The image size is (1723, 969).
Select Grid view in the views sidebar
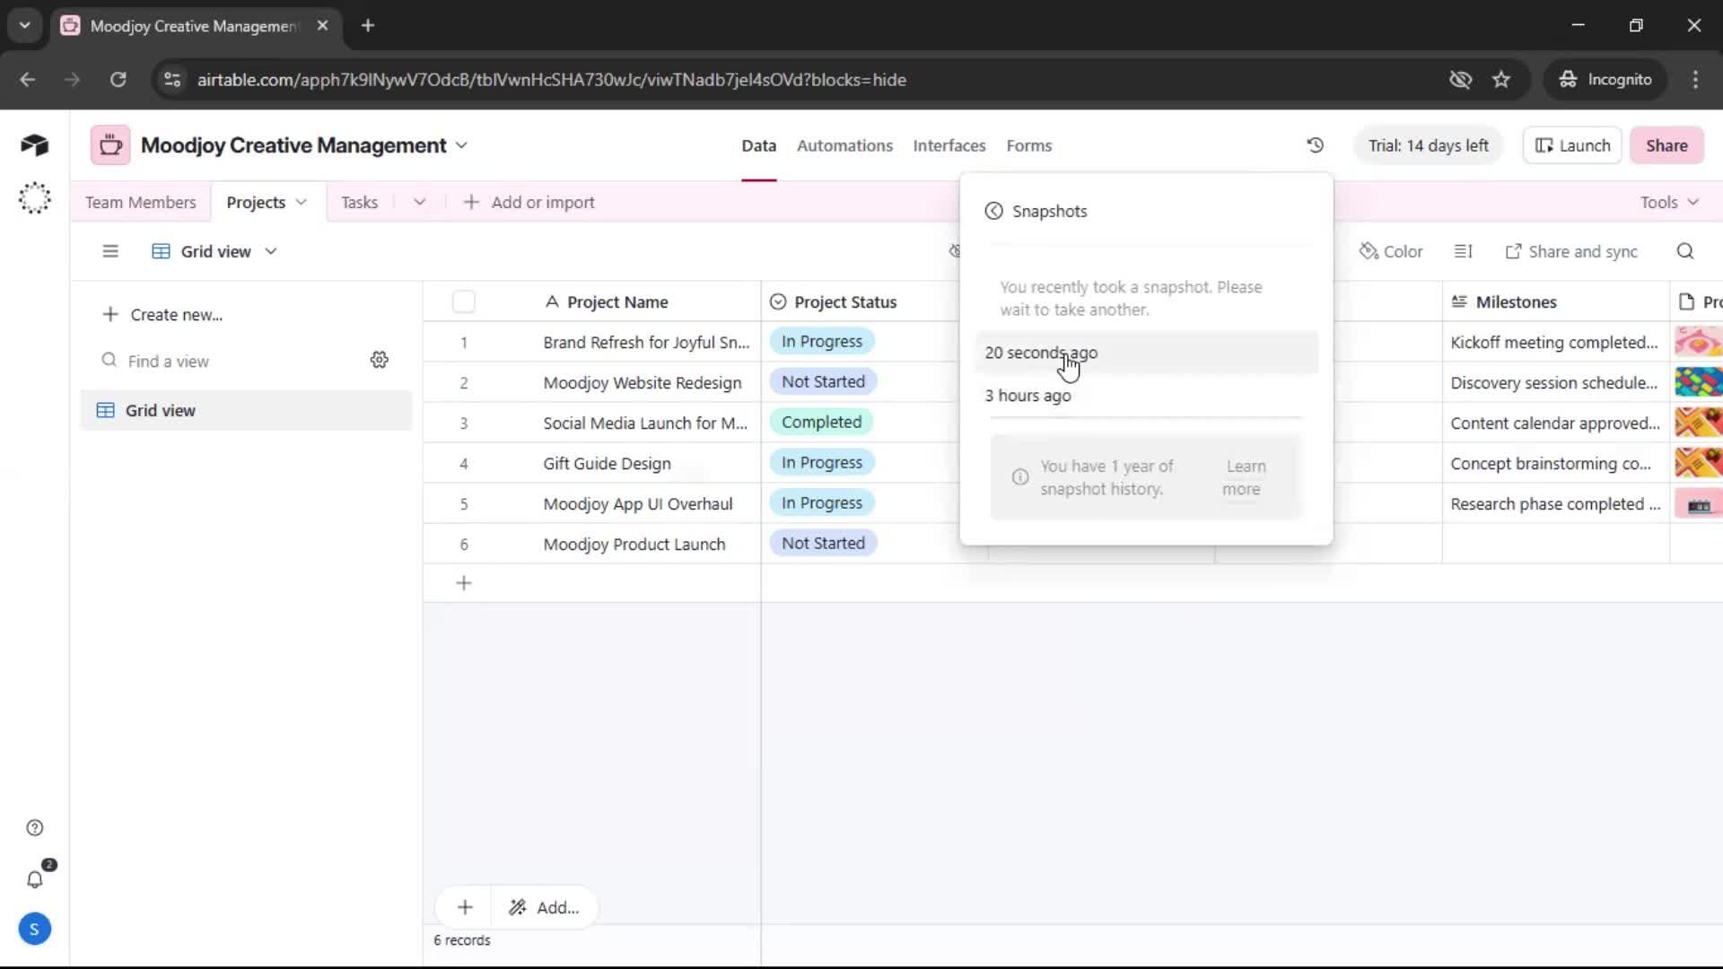[x=246, y=410]
